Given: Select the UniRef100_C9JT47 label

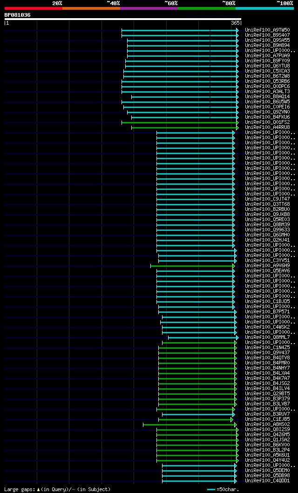Looking at the screenshot, I should tap(268, 199).
